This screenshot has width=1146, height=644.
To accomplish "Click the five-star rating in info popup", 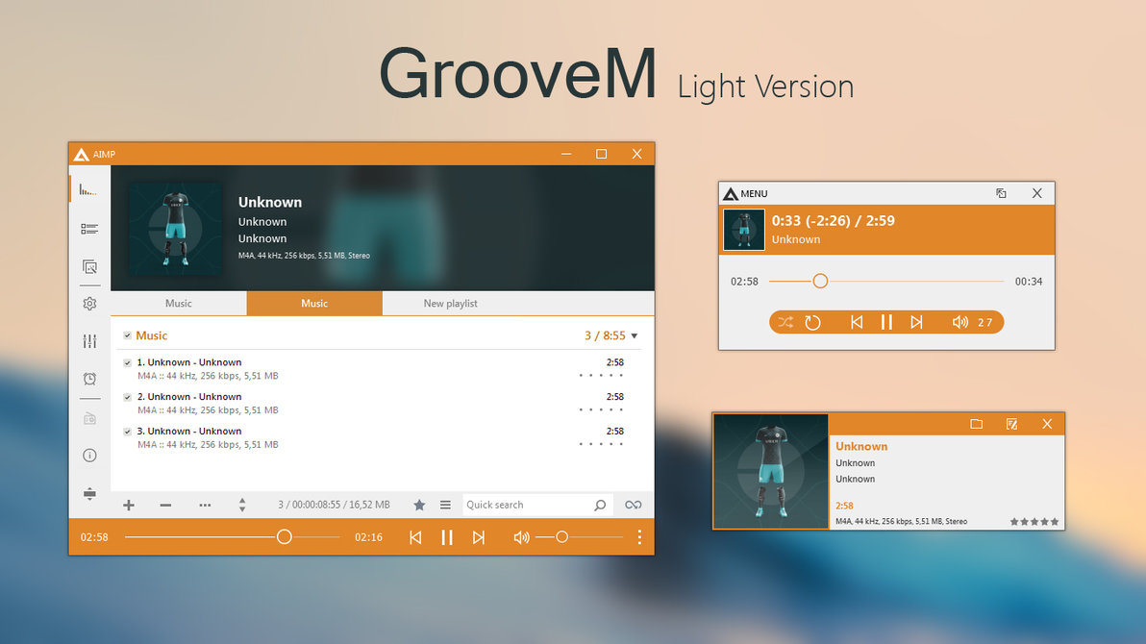I will 1034,521.
